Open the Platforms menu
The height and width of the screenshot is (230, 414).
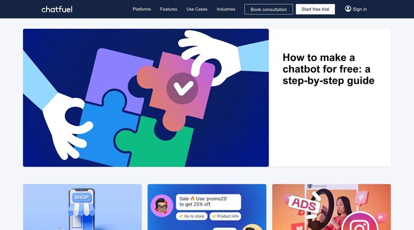[142, 9]
